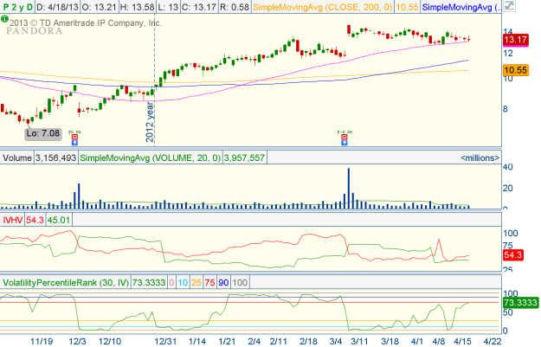Click the blue SimpleMovingAvg label at top right

(x=459, y=8)
